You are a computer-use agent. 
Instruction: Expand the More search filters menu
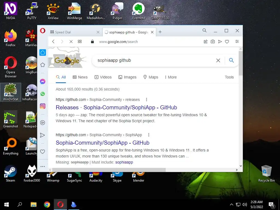tap(171, 77)
